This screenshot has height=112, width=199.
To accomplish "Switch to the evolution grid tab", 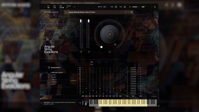I will (x=92, y=62).
